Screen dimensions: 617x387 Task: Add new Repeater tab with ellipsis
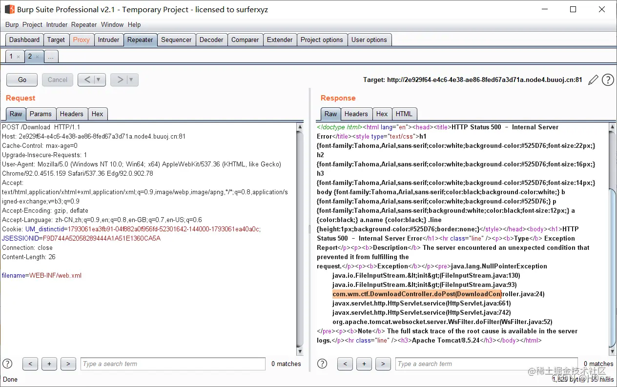[x=51, y=57]
